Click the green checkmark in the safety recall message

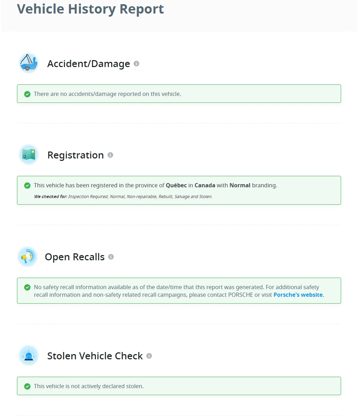tap(27, 287)
